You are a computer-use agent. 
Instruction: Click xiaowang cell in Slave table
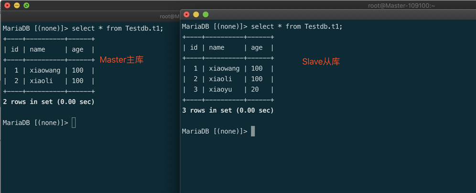pos(224,69)
